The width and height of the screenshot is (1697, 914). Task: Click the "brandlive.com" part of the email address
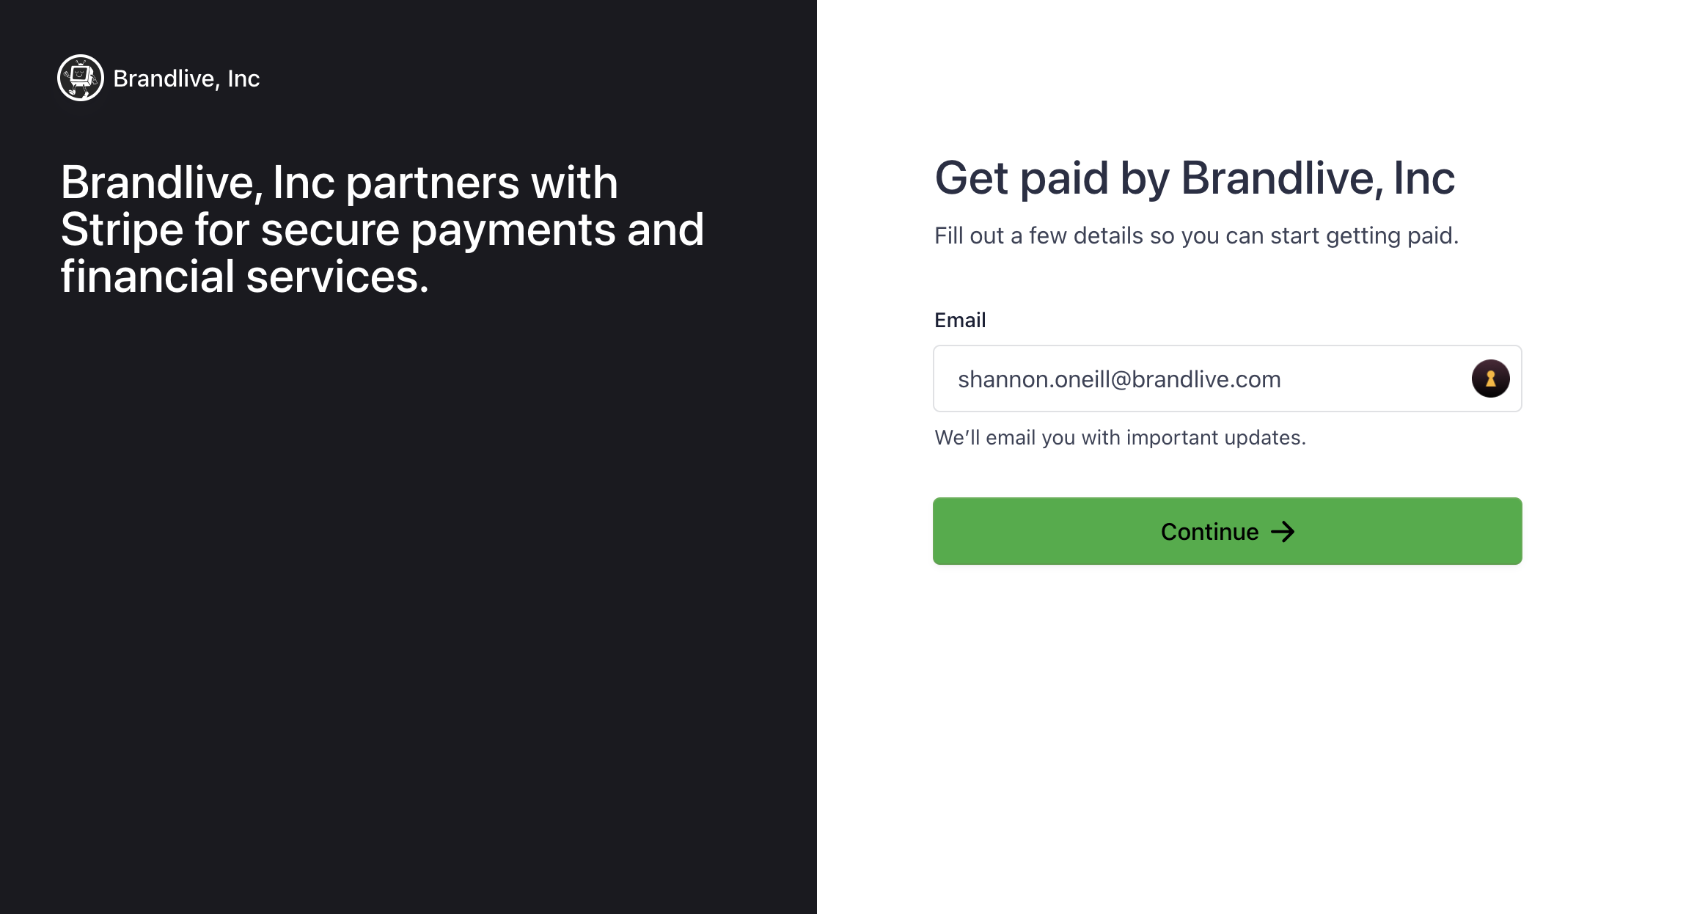coord(1206,379)
